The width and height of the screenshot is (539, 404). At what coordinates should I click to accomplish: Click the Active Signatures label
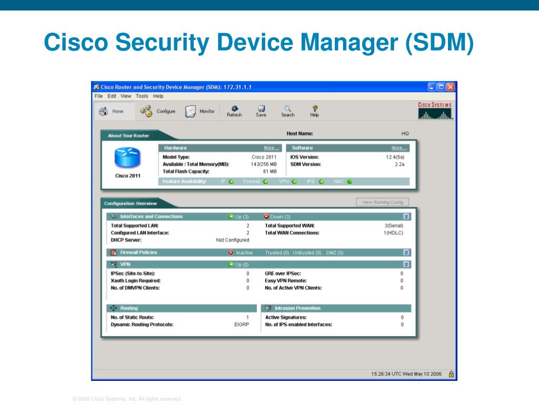tap(286, 317)
